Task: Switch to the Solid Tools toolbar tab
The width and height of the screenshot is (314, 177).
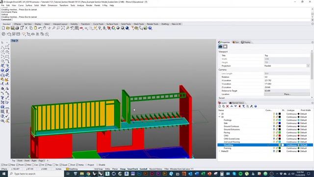Action: (x=126, y=24)
